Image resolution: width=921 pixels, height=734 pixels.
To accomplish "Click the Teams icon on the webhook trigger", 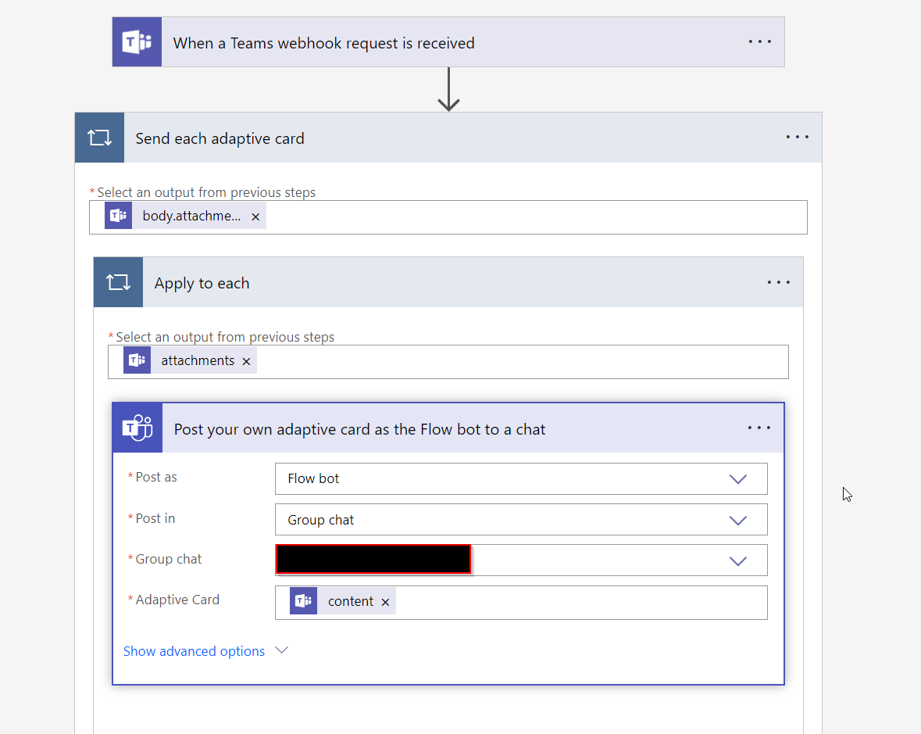I will click(137, 41).
